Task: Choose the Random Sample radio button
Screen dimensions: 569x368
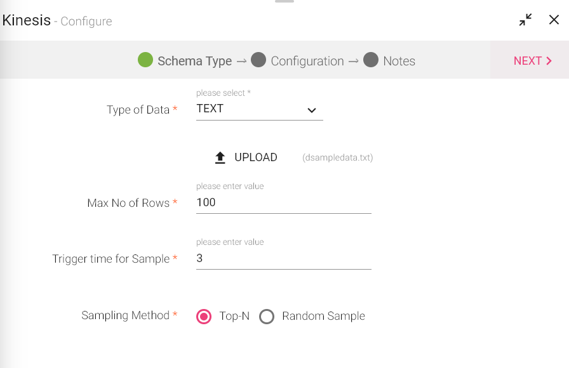Action: click(x=267, y=316)
